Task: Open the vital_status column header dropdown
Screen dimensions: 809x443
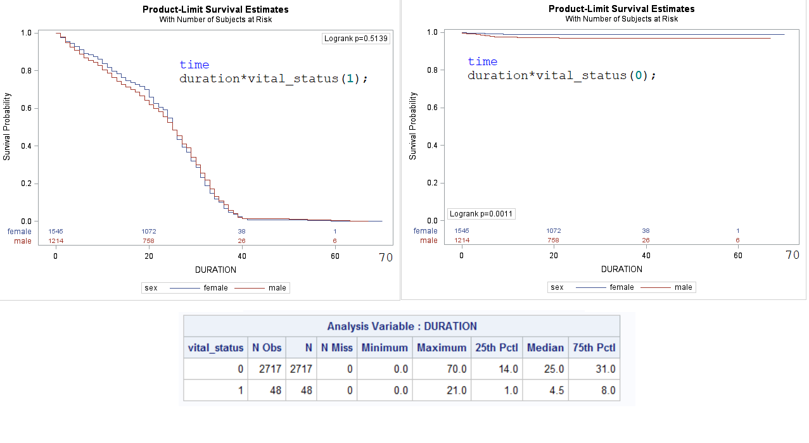Action: tap(215, 347)
